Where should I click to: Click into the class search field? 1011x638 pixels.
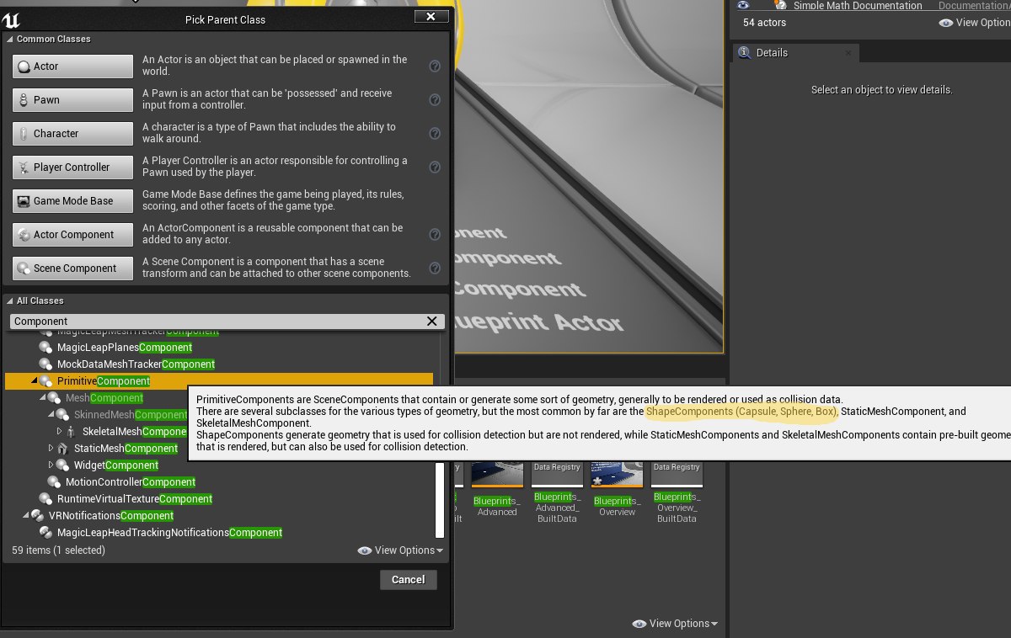tap(217, 322)
